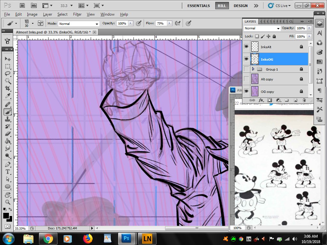Show more workspaces via double chevron
The height and width of the screenshot is (245, 327).
coord(256,6)
